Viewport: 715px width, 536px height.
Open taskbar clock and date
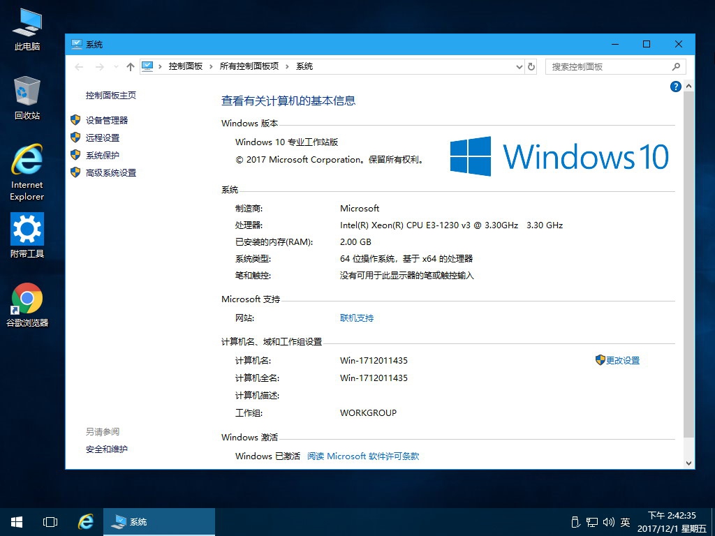click(x=672, y=522)
